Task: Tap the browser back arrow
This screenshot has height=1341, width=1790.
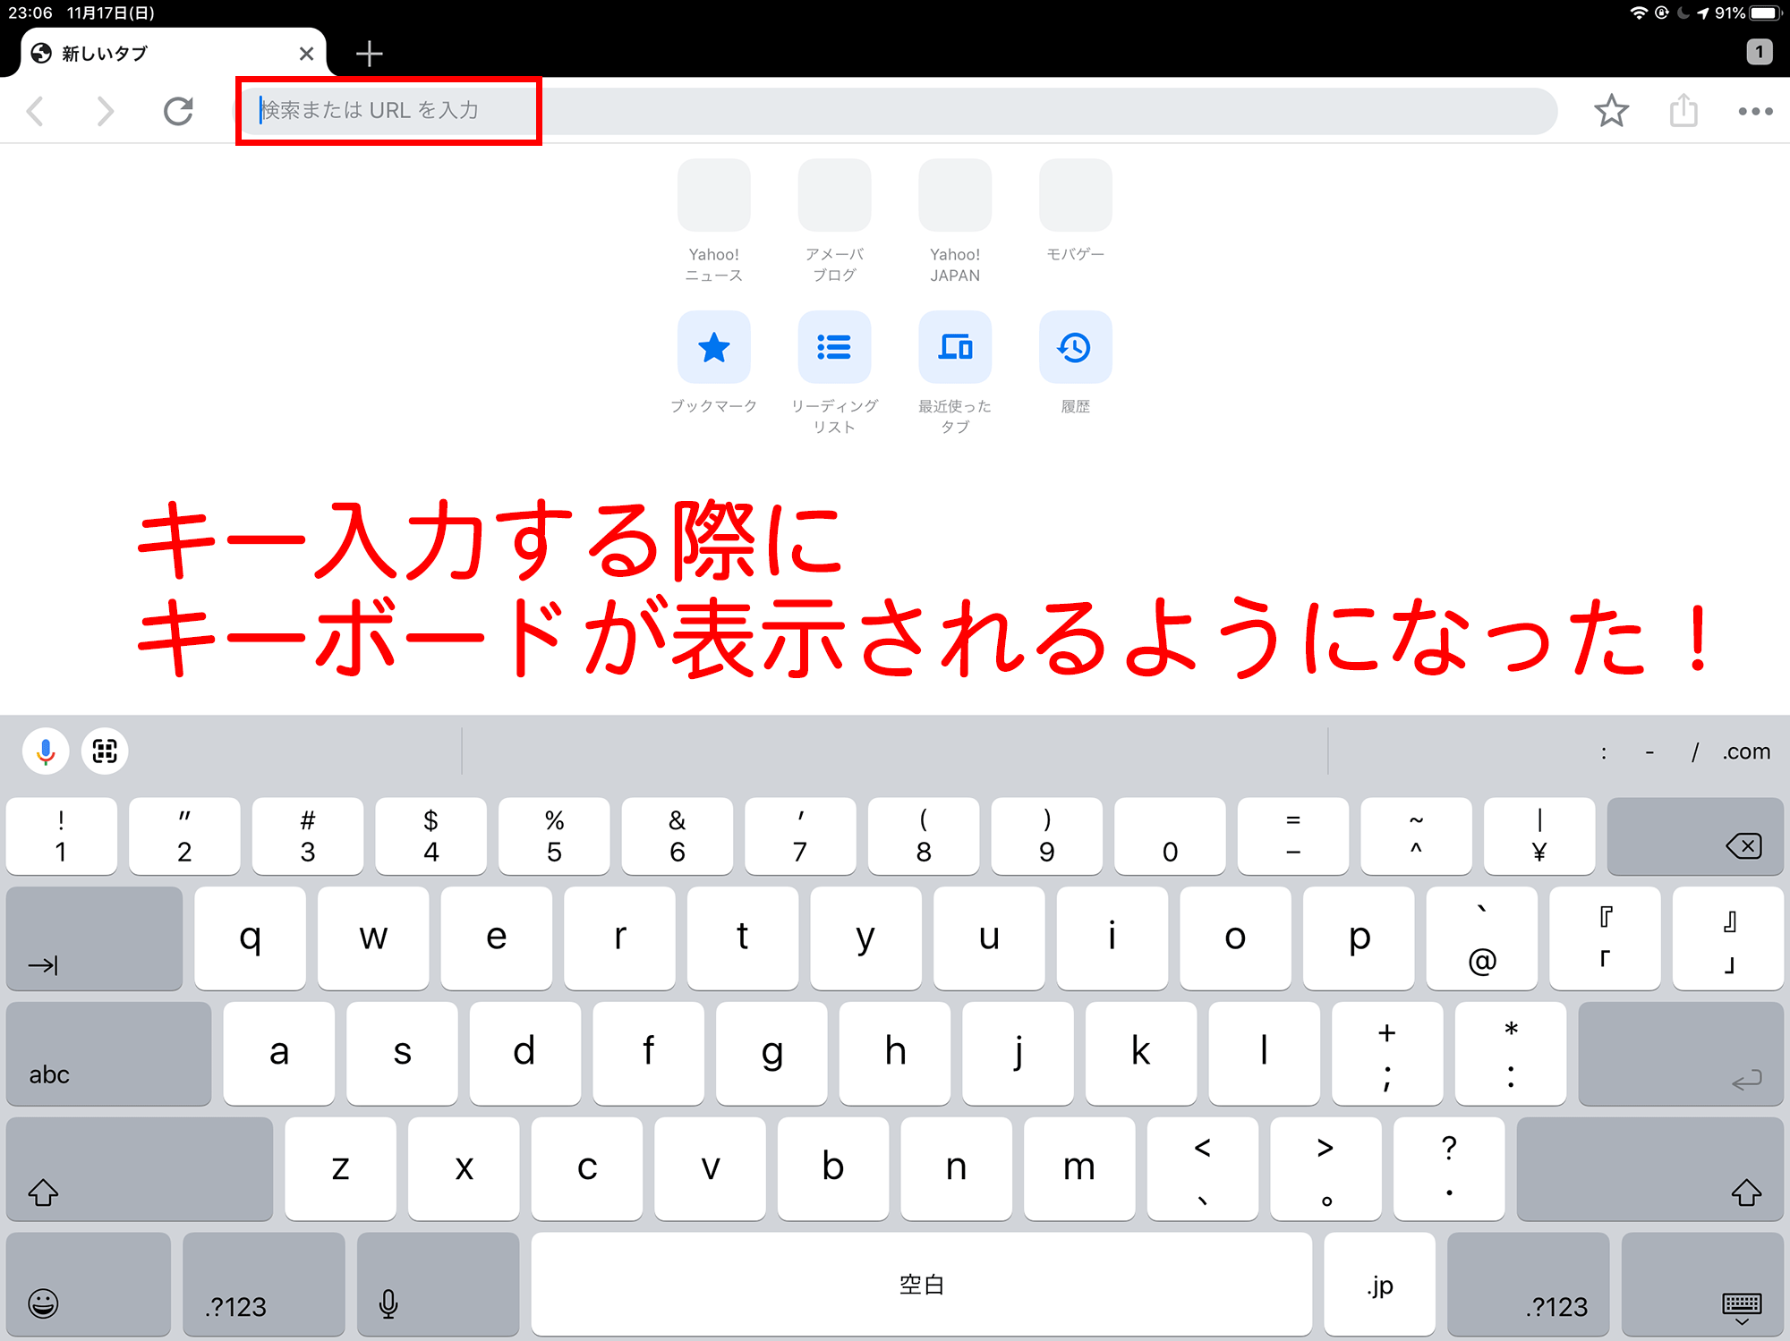Action: pyautogui.click(x=36, y=111)
